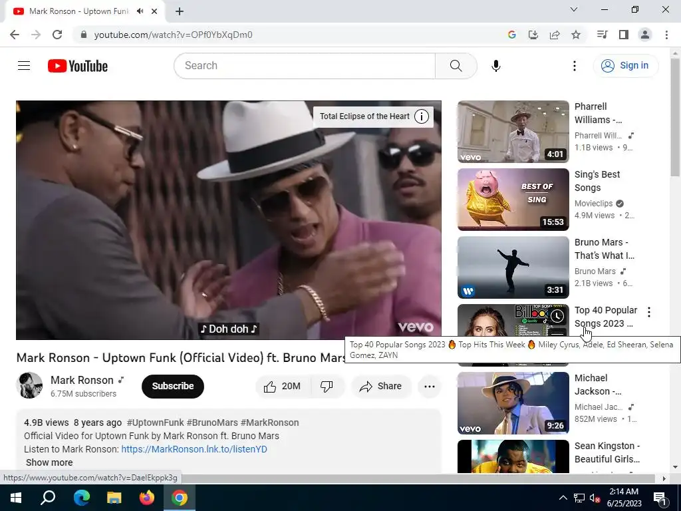
Task: Subscribe to the Mark Ronson channel
Action: click(x=173, y=387)
